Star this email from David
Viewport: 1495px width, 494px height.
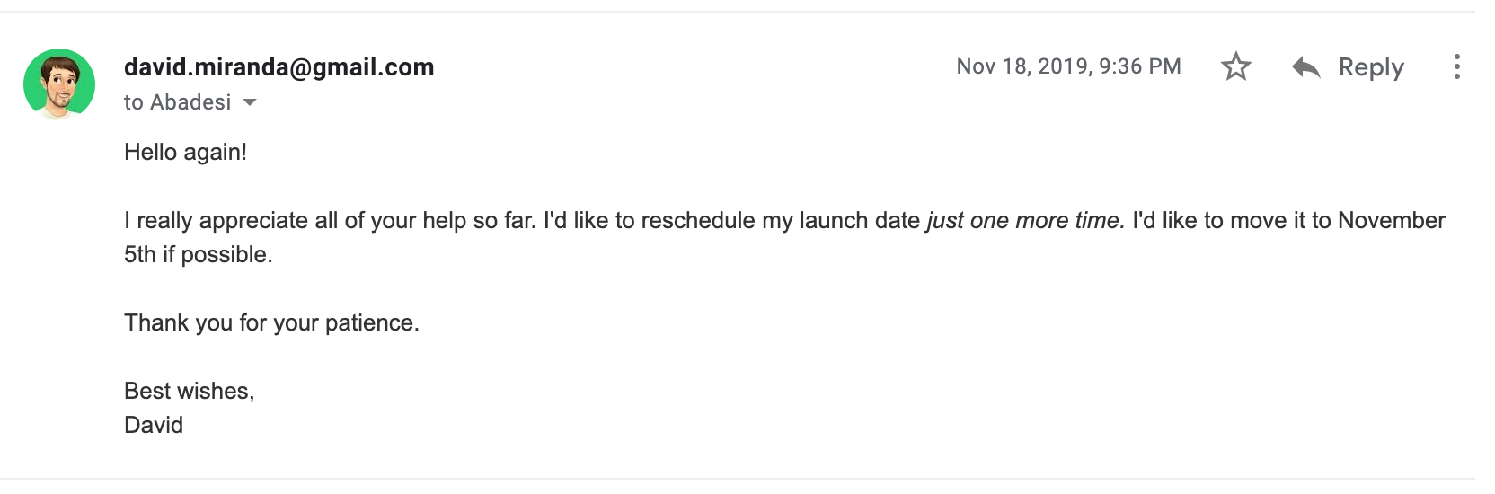coord(1236,67)
